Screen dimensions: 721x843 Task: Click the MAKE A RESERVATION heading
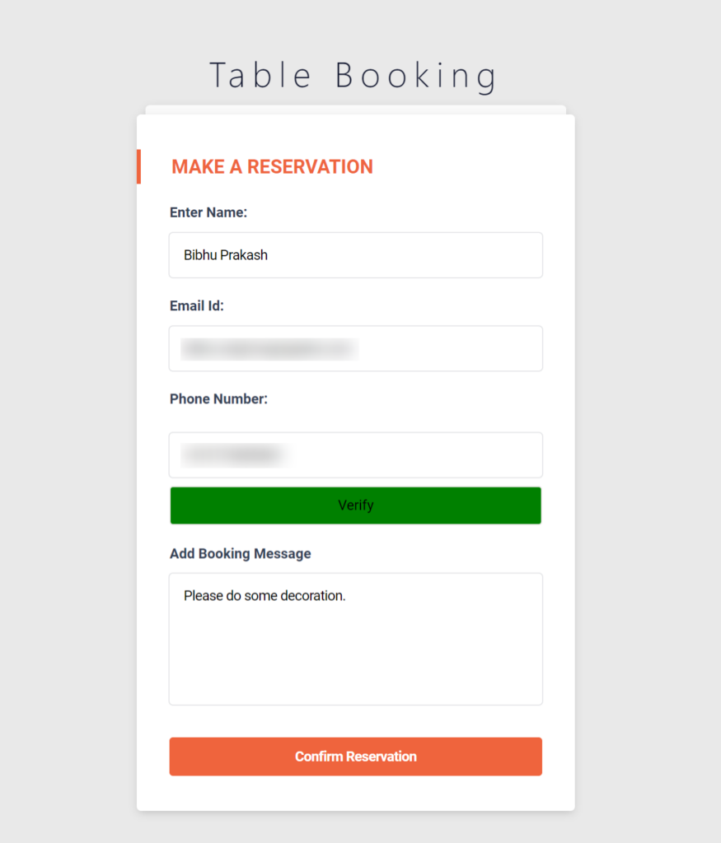coord(272,166)
